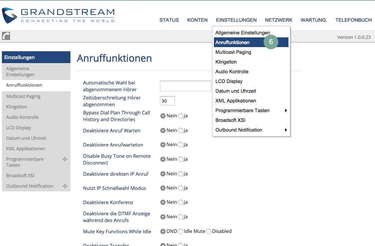Open the WARTUNG menu
This screenshot has width=375, height=246.
(314, 20)
